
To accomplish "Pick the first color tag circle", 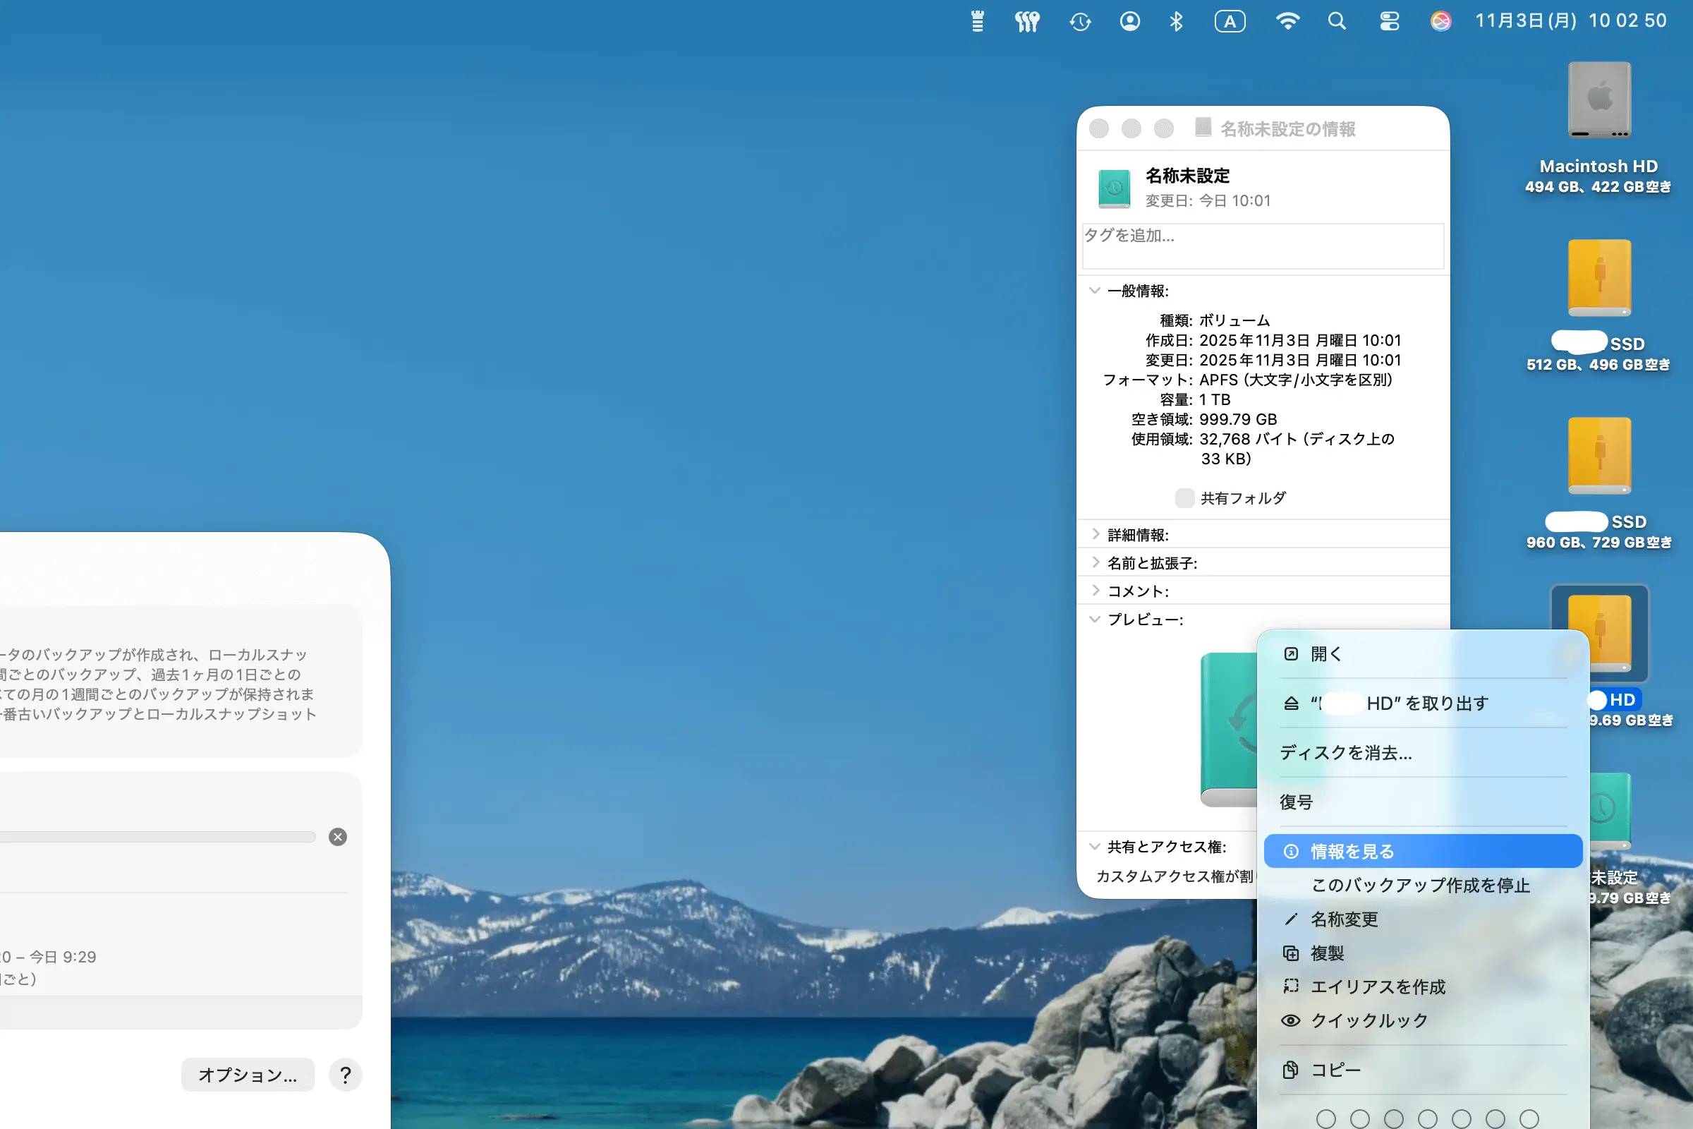I will click(x=1326, y=1118).
